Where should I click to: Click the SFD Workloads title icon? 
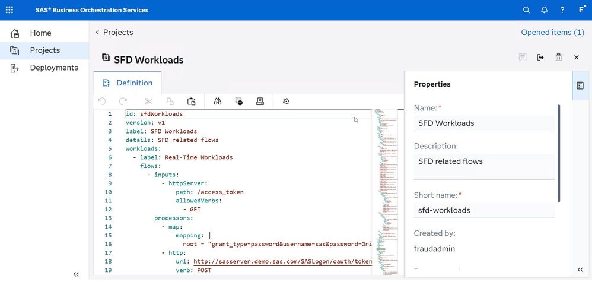point(106,58)
